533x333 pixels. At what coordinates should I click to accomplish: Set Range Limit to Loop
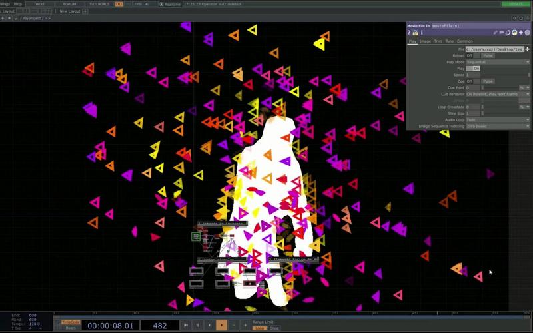(259, 328)
